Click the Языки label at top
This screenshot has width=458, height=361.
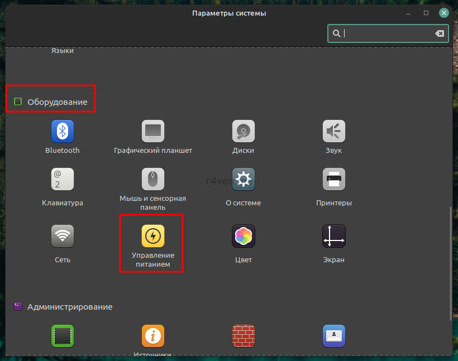click(63, 51)
